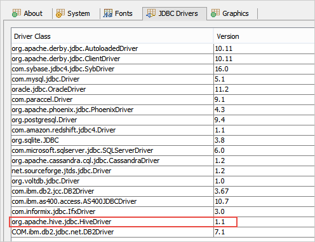Select the com.mysql.jdbc.Driver row
315x242 pixels.
(x=163, y=79)
